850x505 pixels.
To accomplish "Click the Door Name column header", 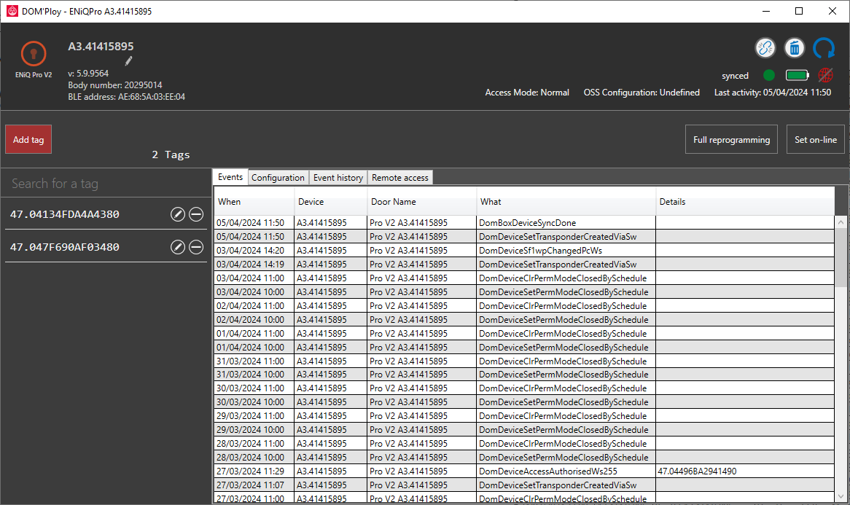I will (422, 202).
